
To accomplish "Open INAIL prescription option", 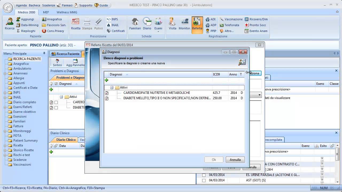I will pyautogui.click(x=113, y=25).
